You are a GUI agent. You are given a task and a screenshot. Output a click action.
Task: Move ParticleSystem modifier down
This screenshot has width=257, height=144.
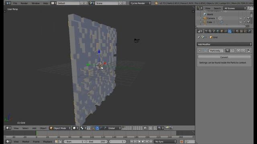[243, 51]
